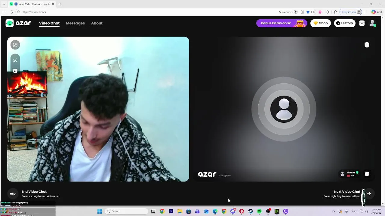Click the remote user douae profile badge
The height and width of the screenshot is (216, 385).
[350, 174]
